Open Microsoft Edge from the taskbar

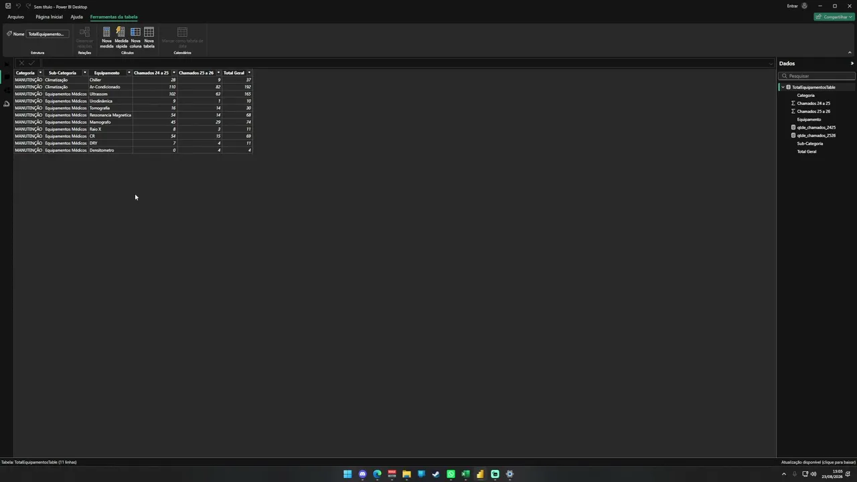pyautogui.click(x=377, y=474)
